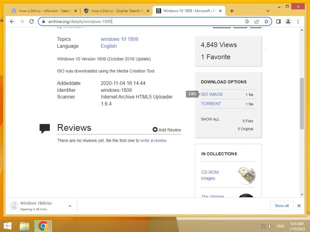Click the Addeddate value 2020-11-04 16:14:44
Viewport: 310px width, 232px height.
coord(123,83)
